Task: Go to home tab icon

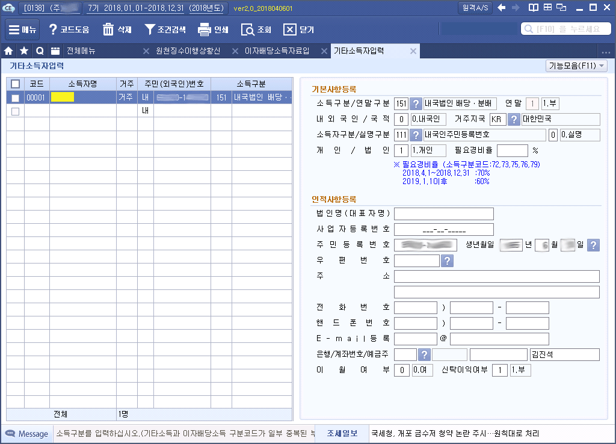Action: (x=9, y=51)
